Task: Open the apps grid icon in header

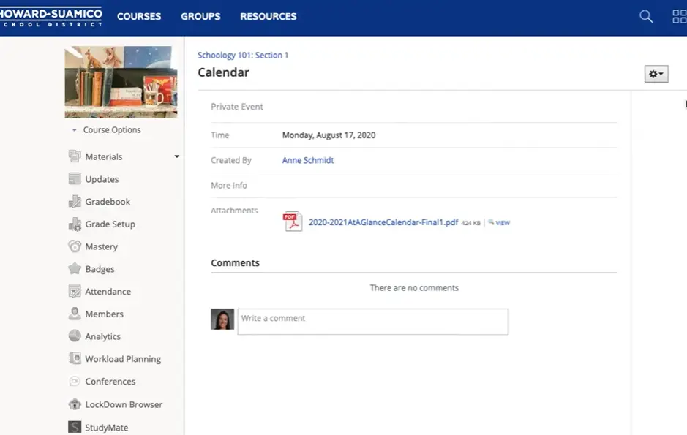Action: [x=679, y=16]
